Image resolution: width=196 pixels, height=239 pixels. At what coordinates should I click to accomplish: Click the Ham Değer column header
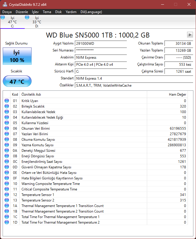(167, 94)
